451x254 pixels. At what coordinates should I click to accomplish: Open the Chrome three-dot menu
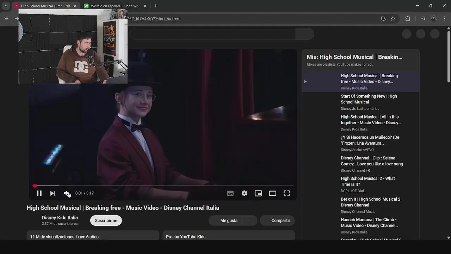tap(445, 19)
